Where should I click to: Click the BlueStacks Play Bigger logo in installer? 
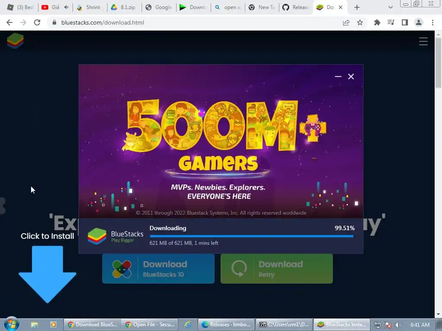pyautogui.click(x=115, y=236)
